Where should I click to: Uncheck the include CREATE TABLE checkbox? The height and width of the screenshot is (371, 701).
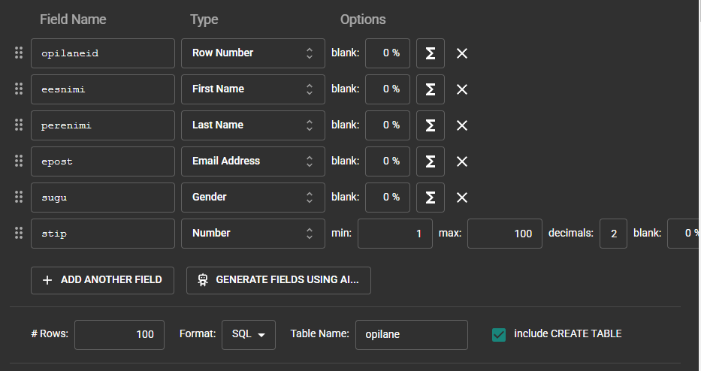coord(498,334)
